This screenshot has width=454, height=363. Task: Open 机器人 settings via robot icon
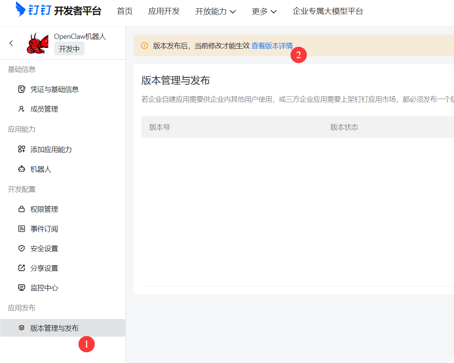[22, 169]
